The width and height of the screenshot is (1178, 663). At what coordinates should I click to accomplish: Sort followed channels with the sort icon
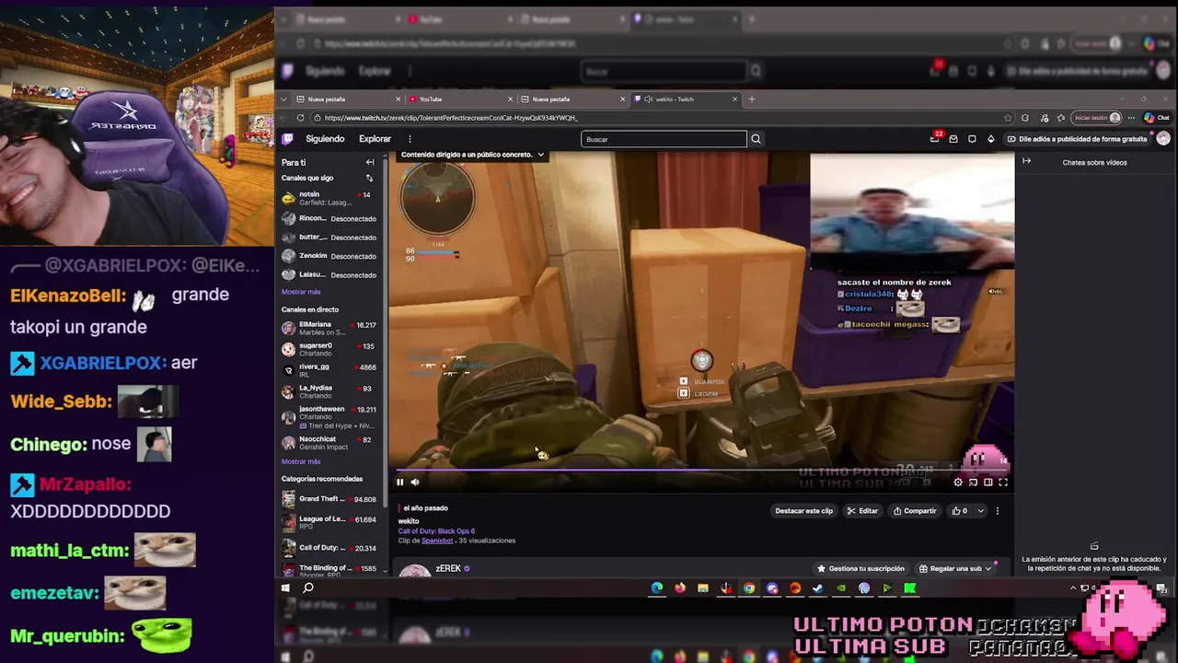coord(369,178)
